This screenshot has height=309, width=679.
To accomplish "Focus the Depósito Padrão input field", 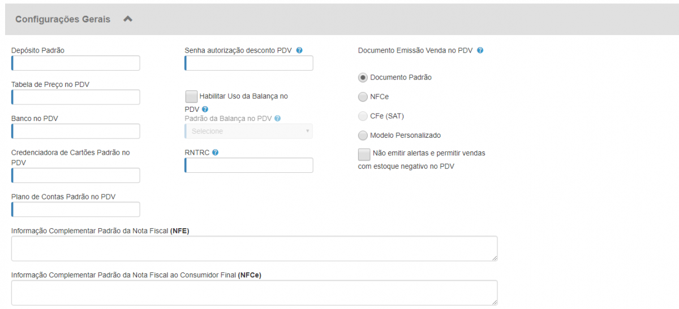I will point(75,63).
